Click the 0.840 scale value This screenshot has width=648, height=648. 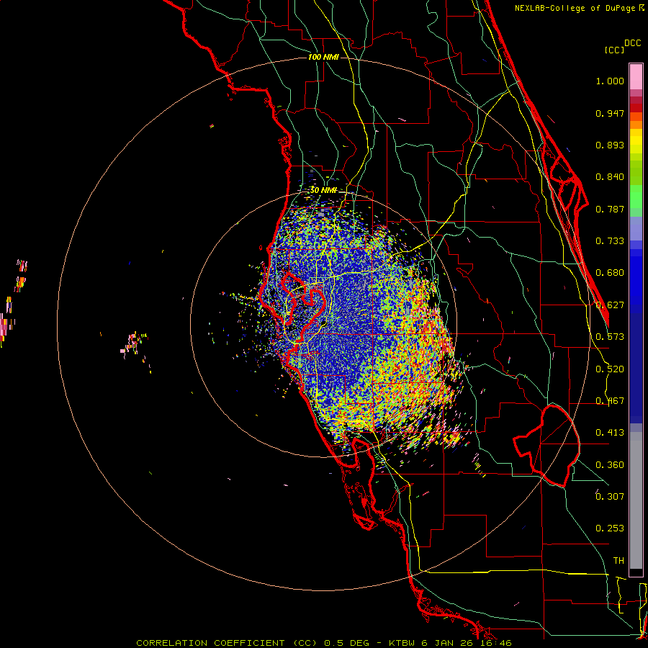pos(610,177)
